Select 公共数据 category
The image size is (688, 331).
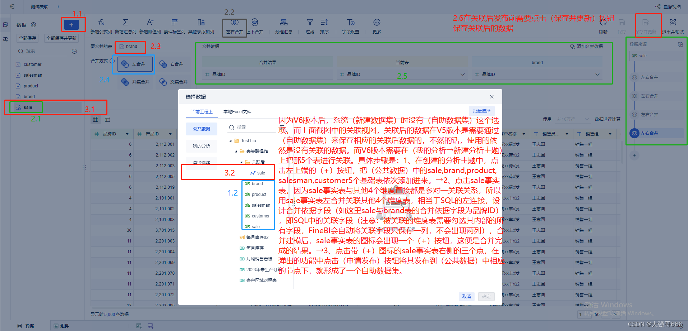pos(201,129)
